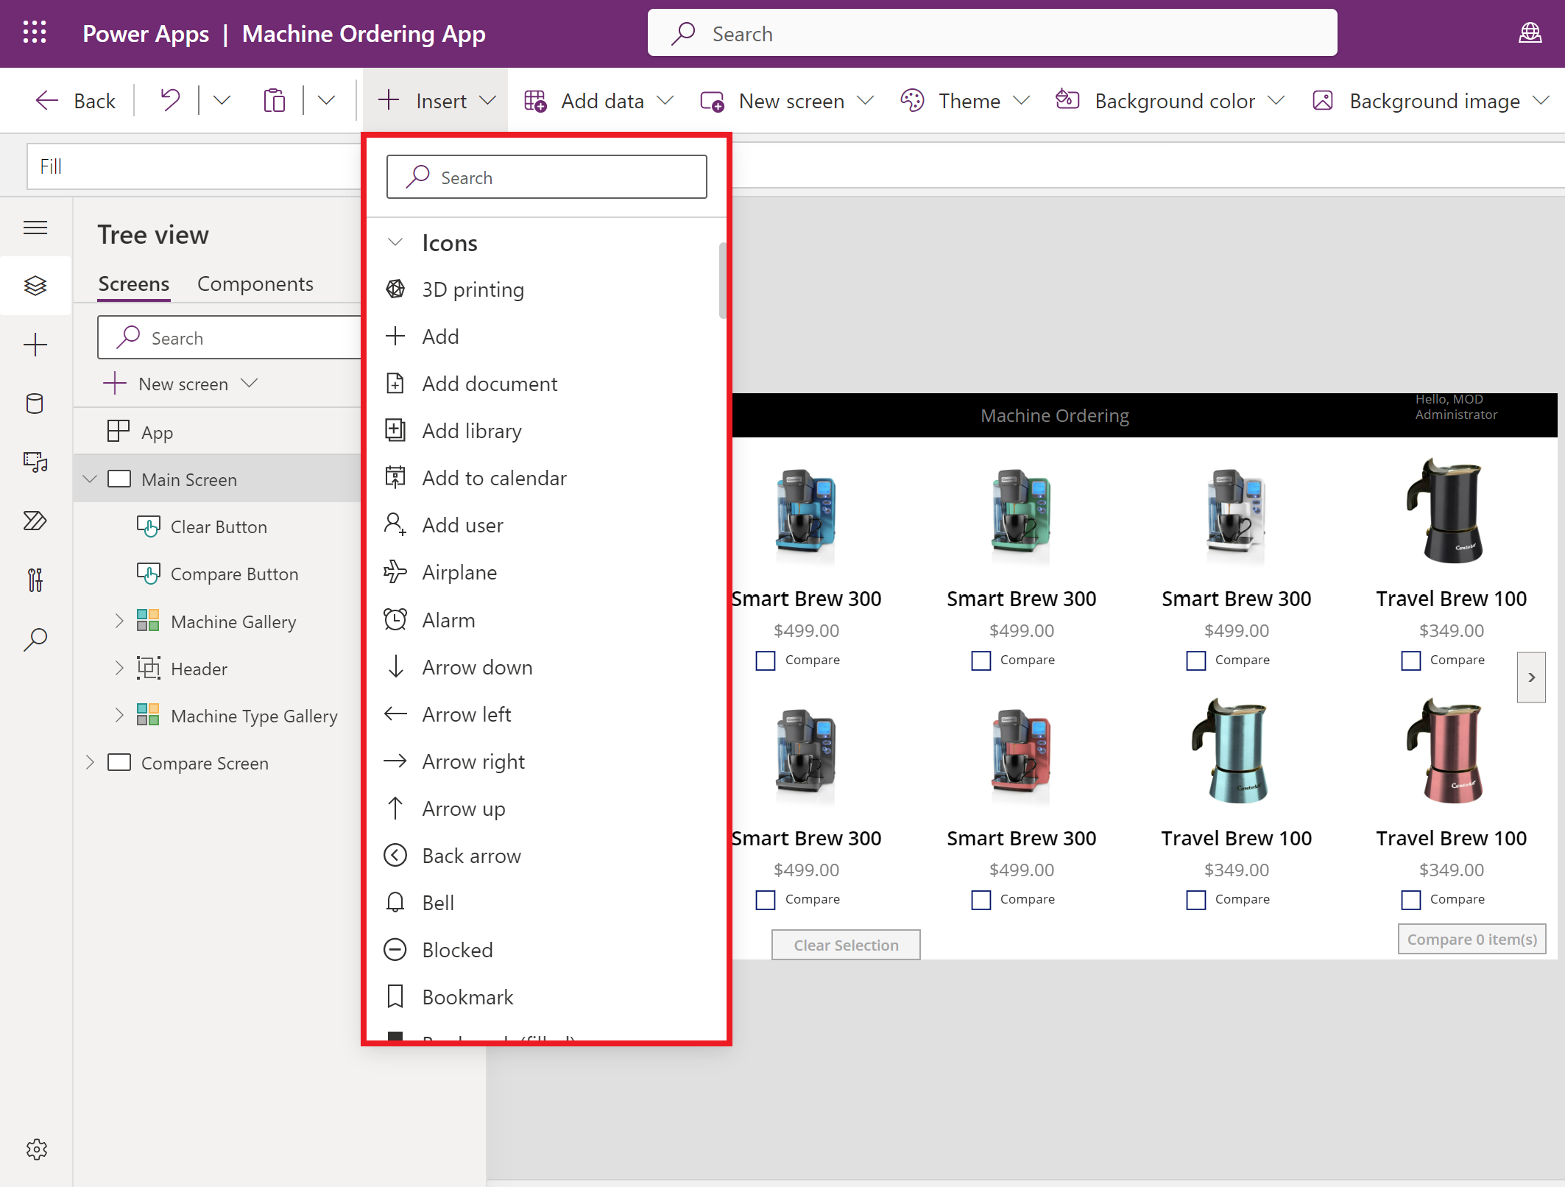1565x1187 pixels.
Task: Open the Insert menu in the toolbar
Action: (437, 101)
